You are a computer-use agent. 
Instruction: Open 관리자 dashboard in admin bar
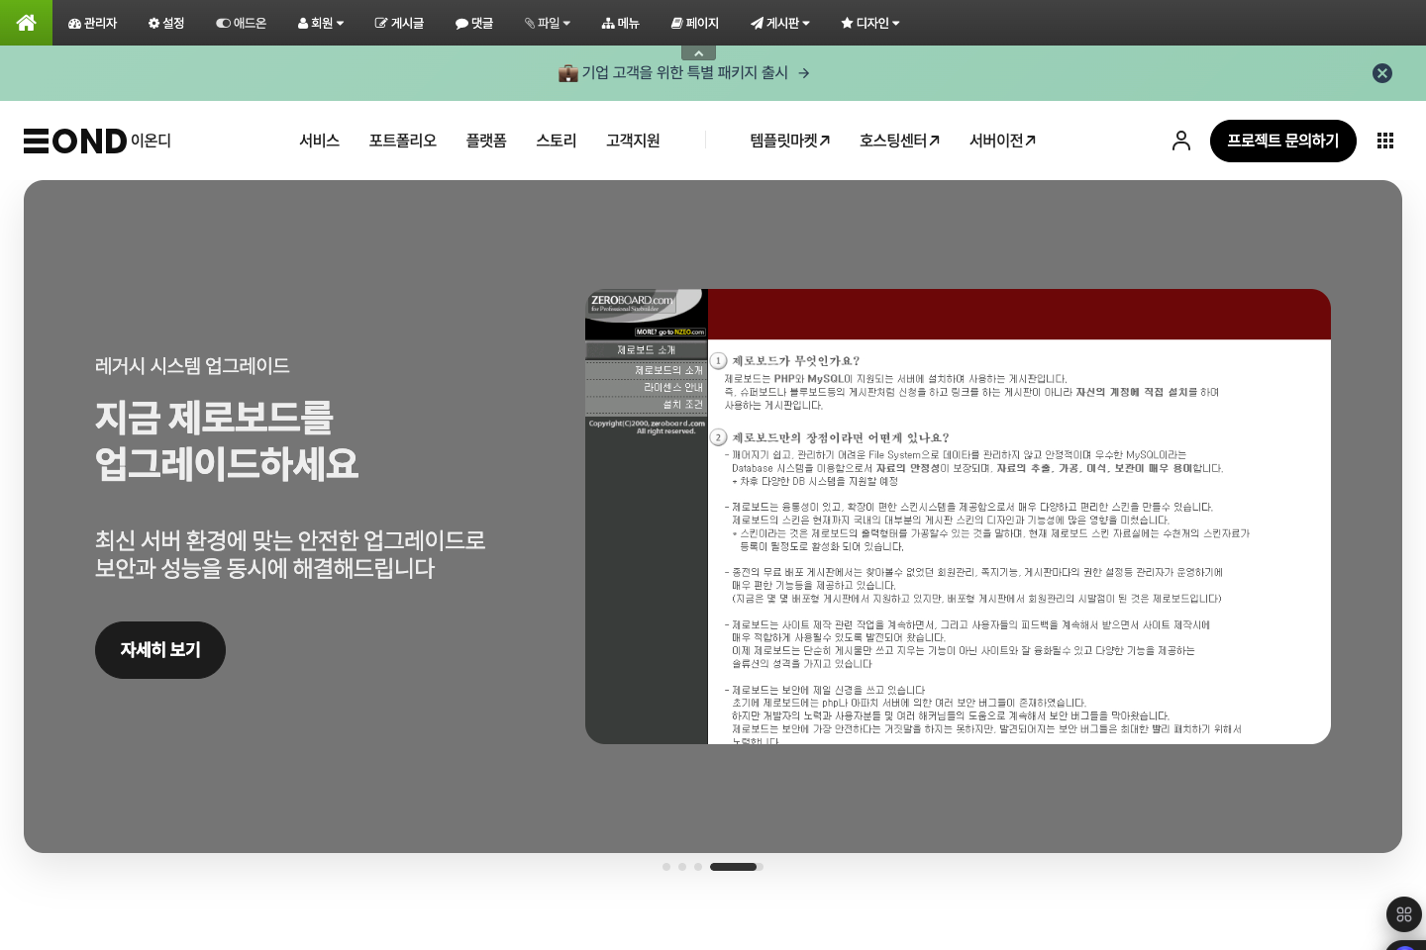[x=92, y=23]
